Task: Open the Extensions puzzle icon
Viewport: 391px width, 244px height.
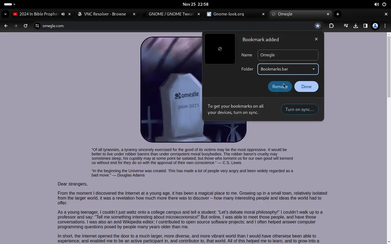Action: pyautogui.click(x=331, y=26)
